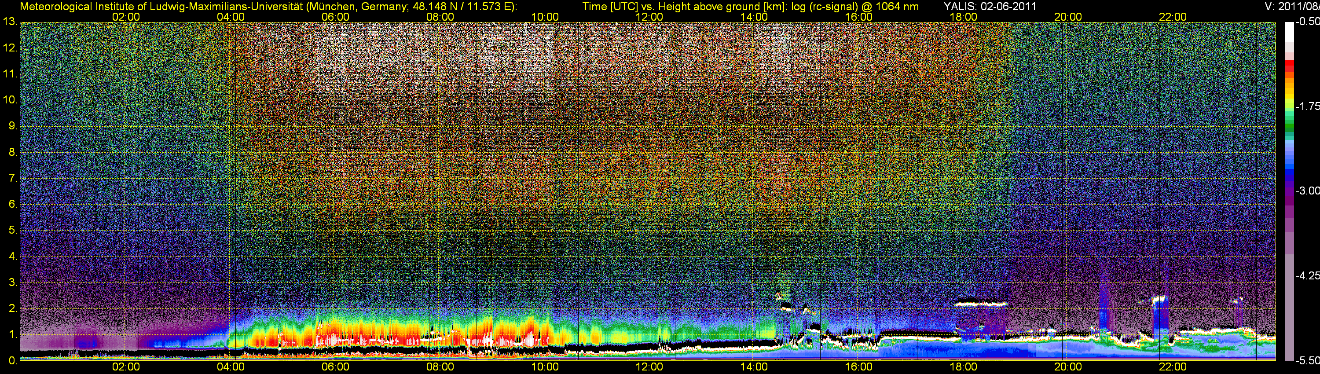Click height label 10 on the vertical axis
The image size is (1320, 374).
click(x=10, y=100)
